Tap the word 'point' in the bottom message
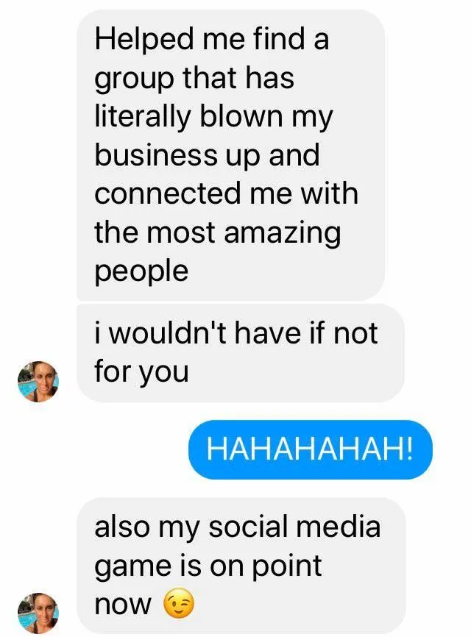 [287, 566]
